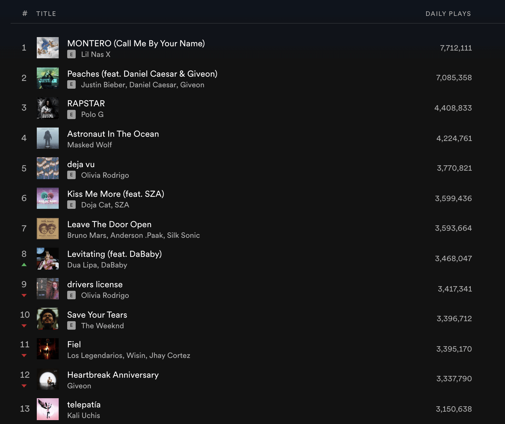Click the green up arrow under rank 8
The width and height of the screenshot is (505, 424).
(24, 265)
